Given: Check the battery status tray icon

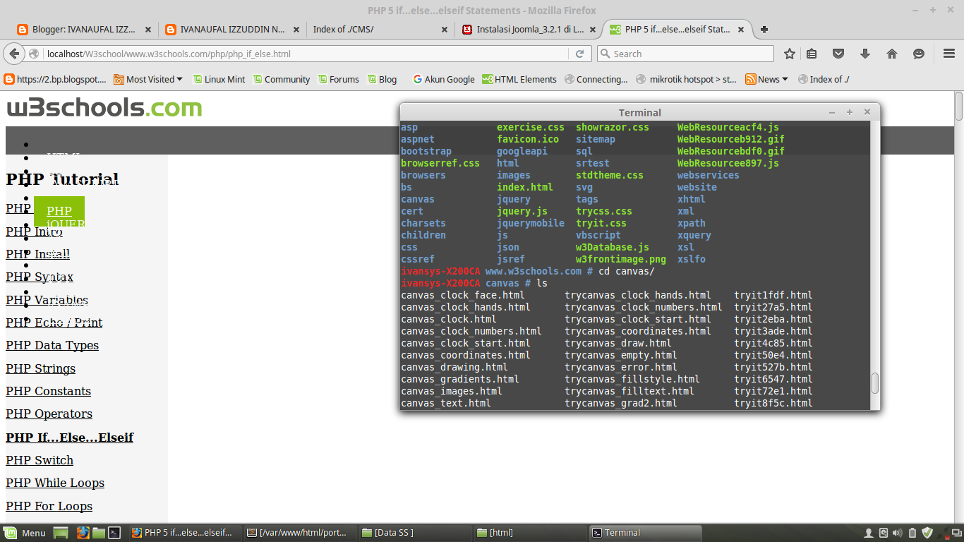Looking at the screenshot, I should click(912, 533).
